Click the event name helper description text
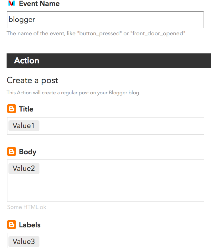Image resolution: width=211 pixels, height=248 pixels. click(96, 33)
